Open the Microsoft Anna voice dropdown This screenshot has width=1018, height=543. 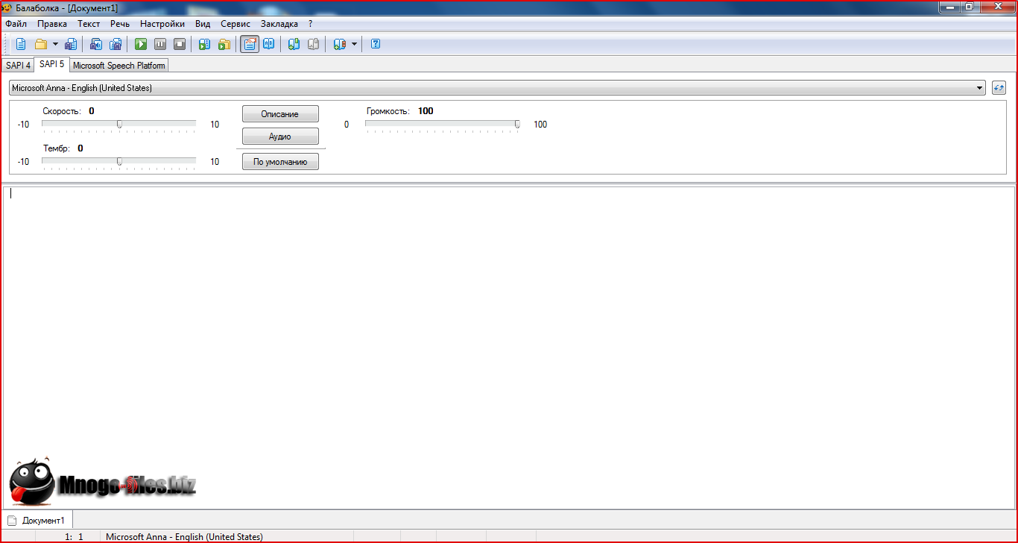(x=497, y=88)
